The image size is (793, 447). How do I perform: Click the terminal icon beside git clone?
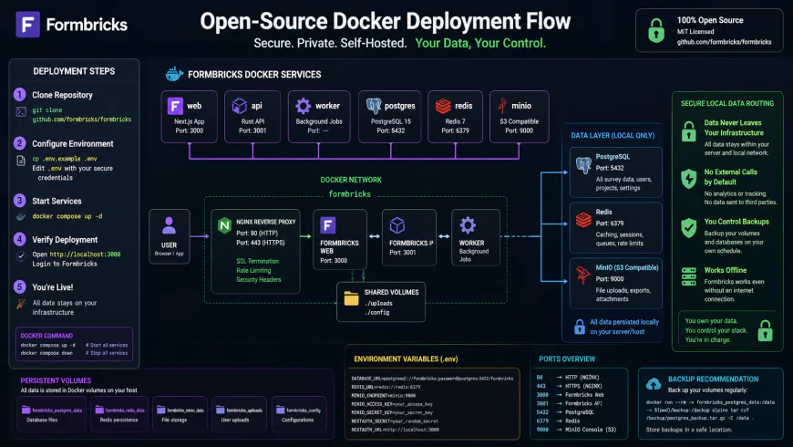point(21,112)
